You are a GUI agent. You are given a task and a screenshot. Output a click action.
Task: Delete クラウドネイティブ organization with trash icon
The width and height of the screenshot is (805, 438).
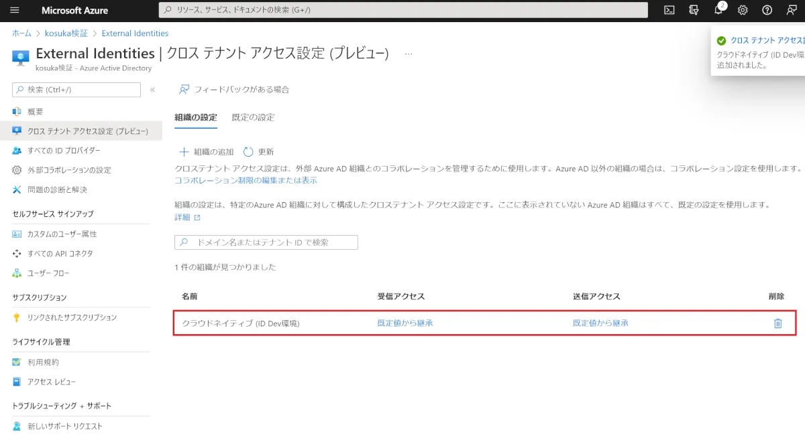tap(778, 323)
